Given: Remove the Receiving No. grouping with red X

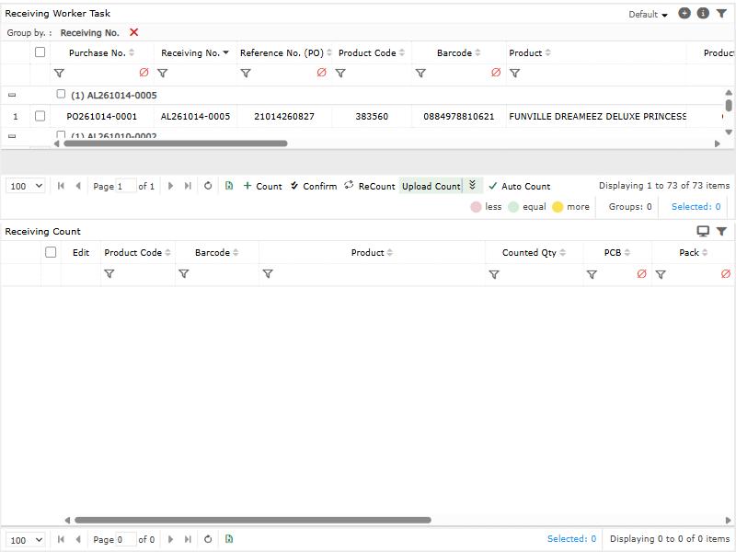Looking at the screenshot, I should (x=133, y=32).
